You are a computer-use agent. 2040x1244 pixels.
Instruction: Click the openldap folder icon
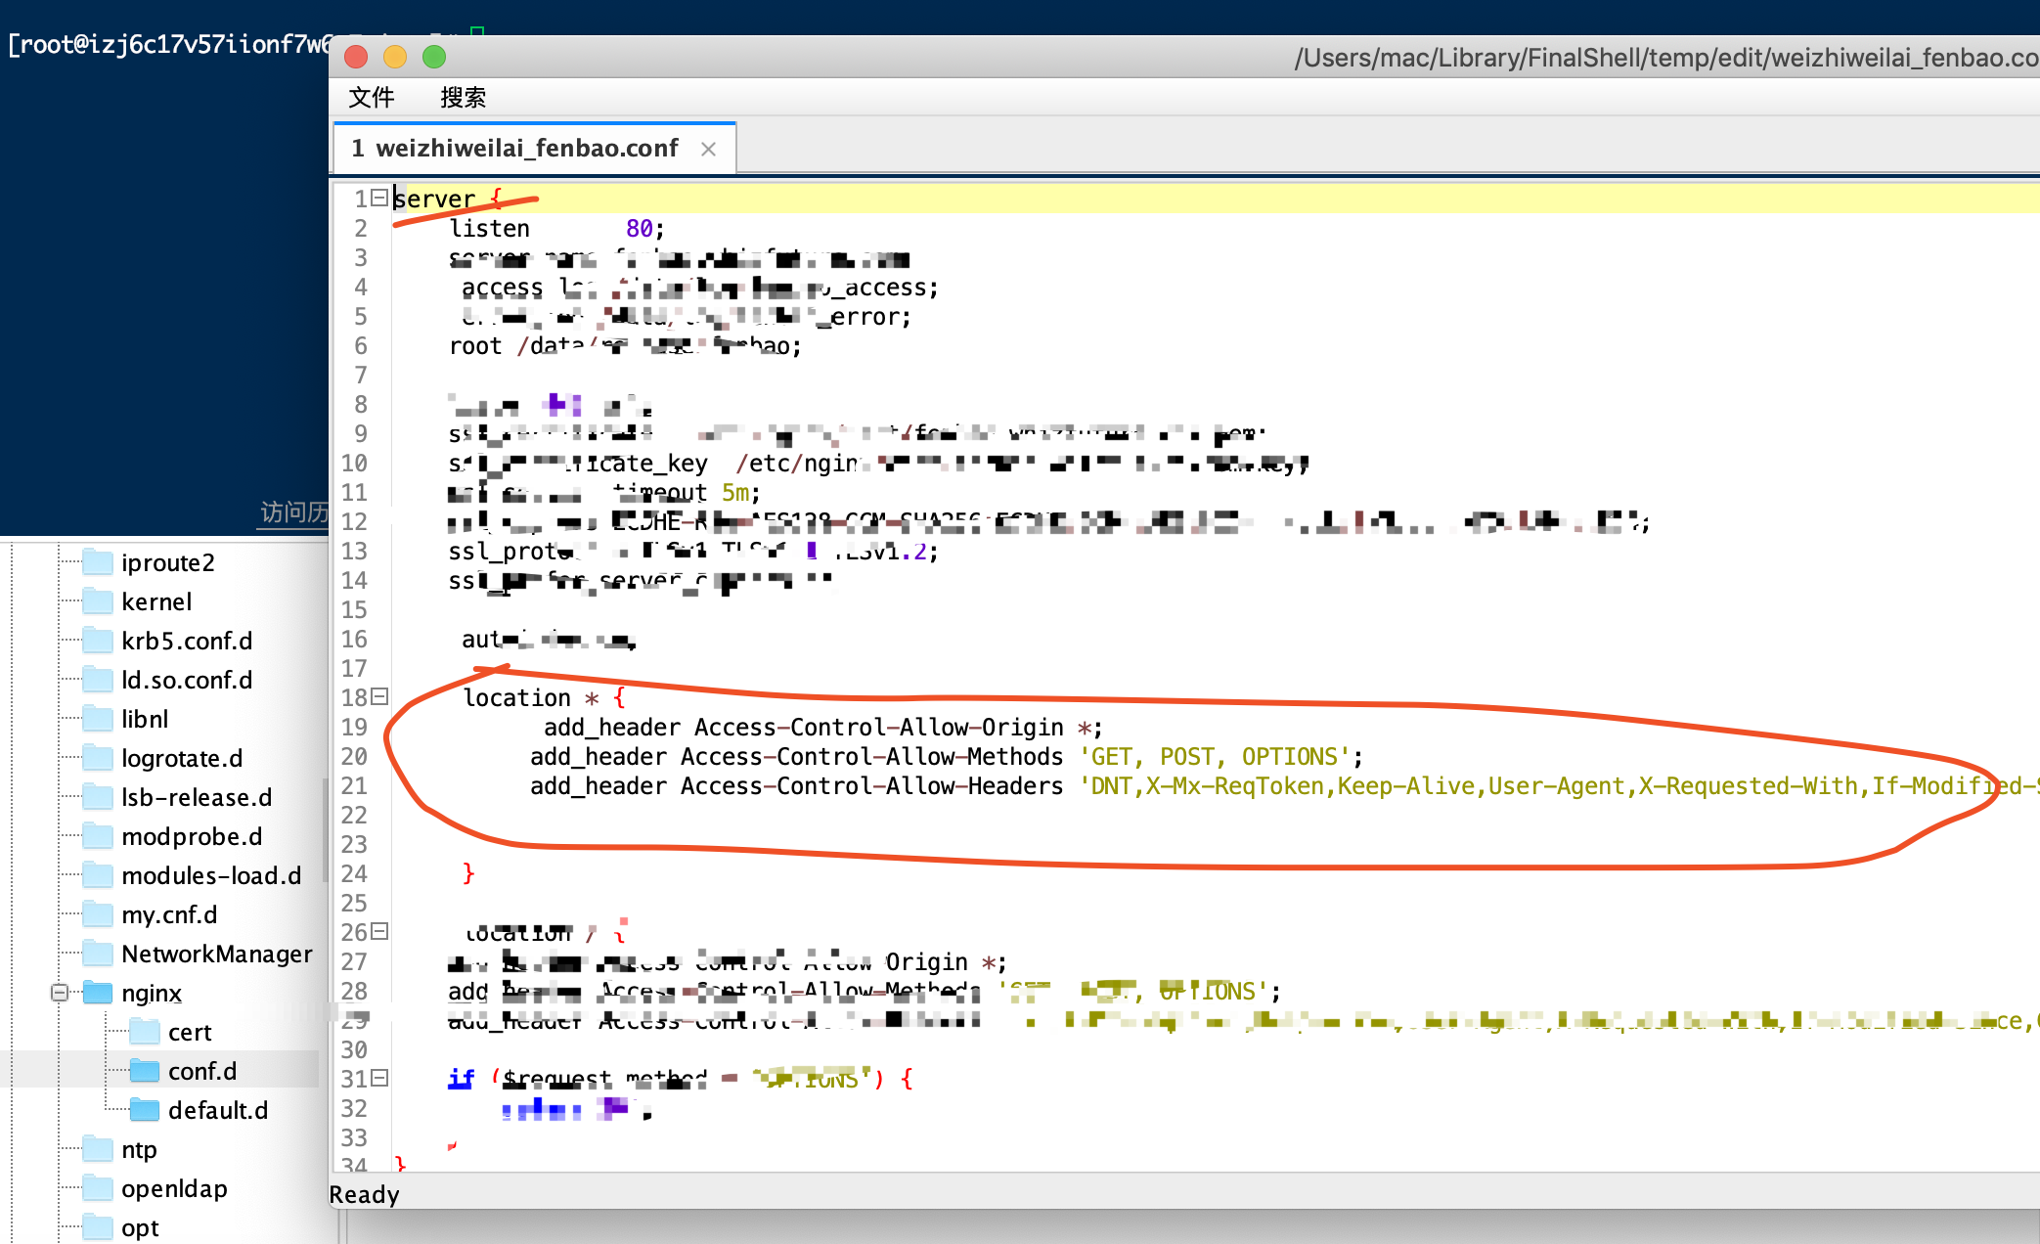(98, 1188)
